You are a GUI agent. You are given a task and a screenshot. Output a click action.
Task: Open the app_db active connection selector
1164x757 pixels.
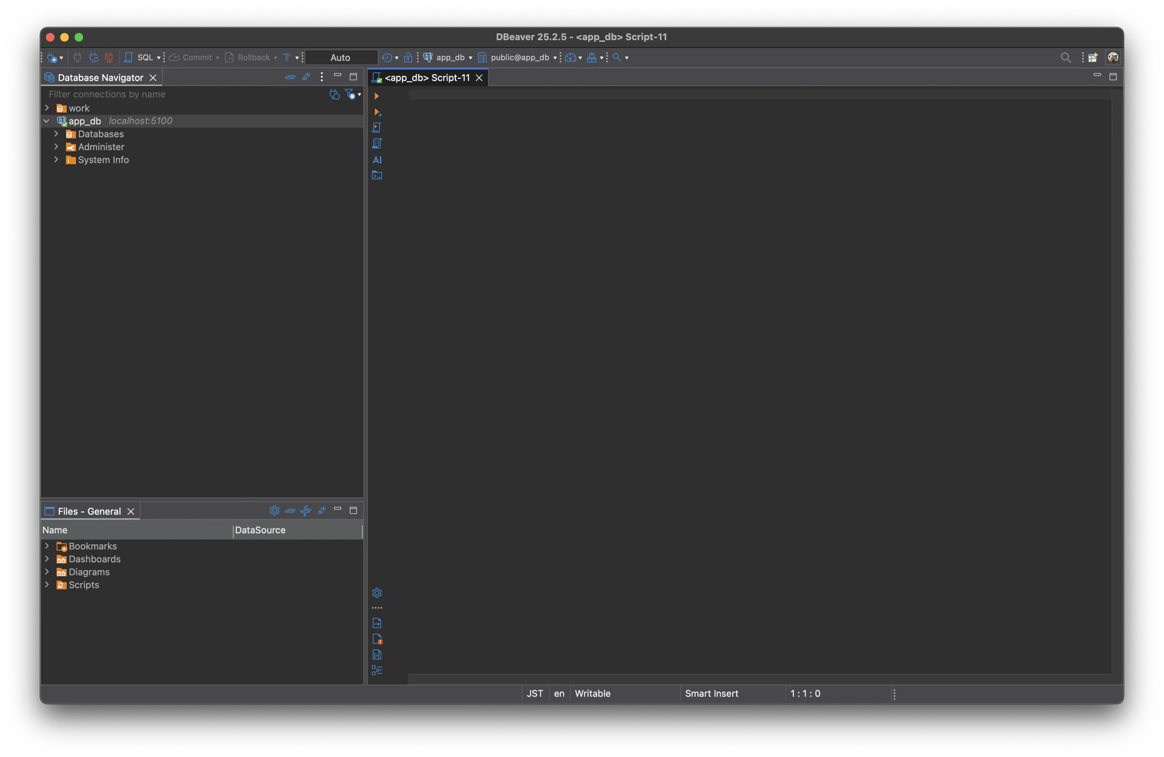pyautogui.click(x=447, y=58)
